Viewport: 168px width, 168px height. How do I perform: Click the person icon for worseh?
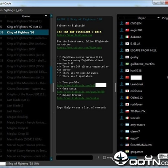[x=122, y=118]
